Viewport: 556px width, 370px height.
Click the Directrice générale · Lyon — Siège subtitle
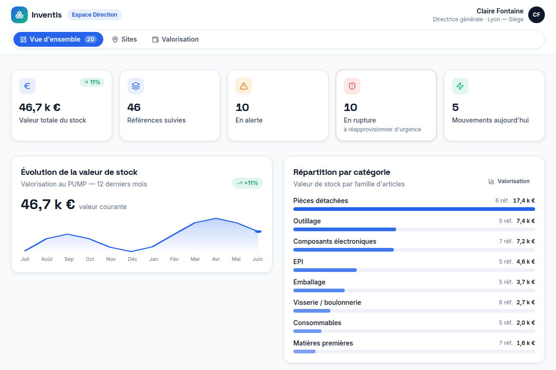pyautogui.click(x=478, y=19)
